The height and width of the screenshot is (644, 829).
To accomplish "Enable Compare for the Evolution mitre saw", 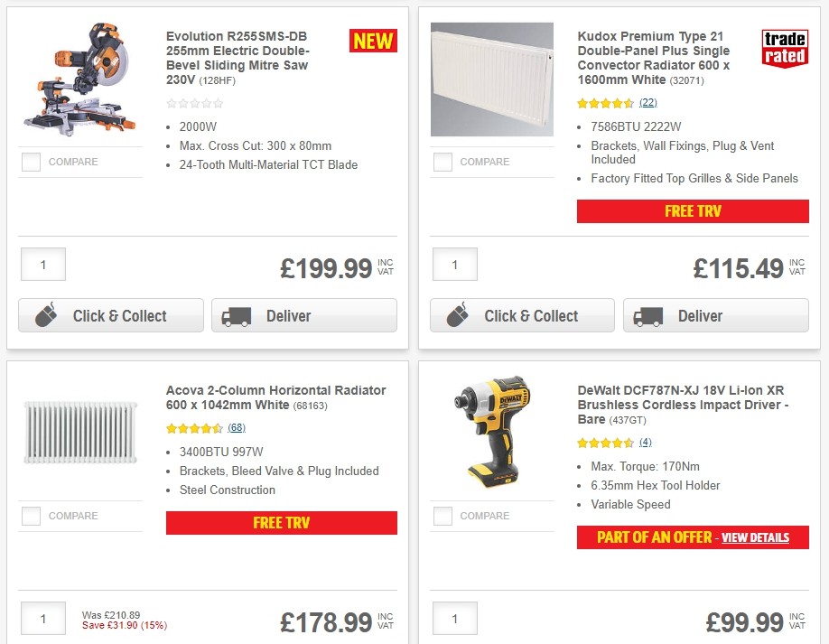I will [30, 161].
